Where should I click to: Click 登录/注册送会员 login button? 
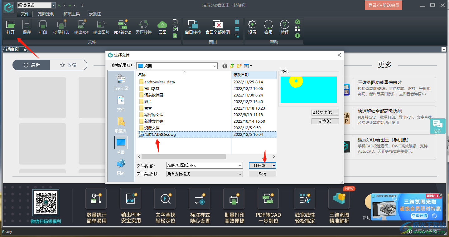[384, 5]
